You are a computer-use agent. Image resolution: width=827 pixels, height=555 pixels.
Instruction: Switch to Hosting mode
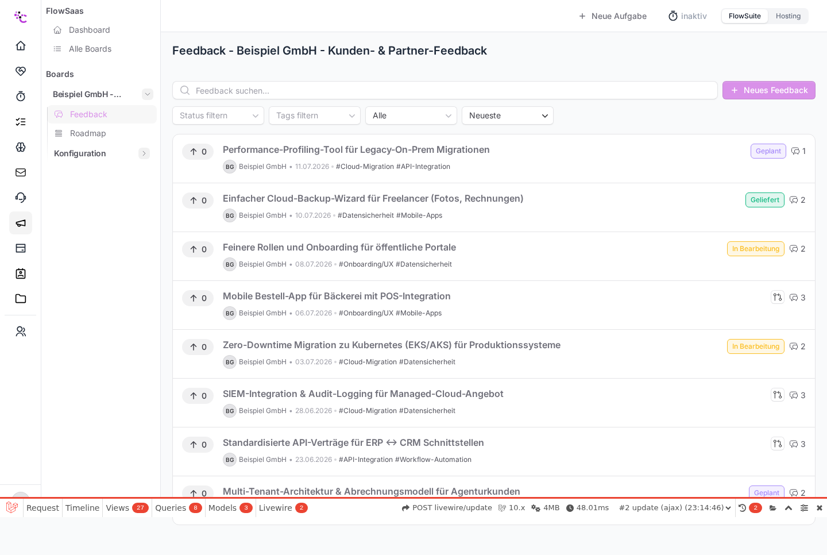[788, 16]
